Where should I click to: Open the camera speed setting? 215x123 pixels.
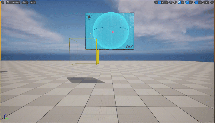click(x=206, y=2)
